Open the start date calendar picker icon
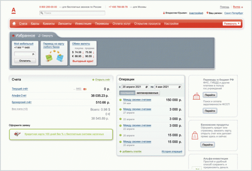Screen dimensions: 252x171 pyautogui.click(x=146, y=87)
